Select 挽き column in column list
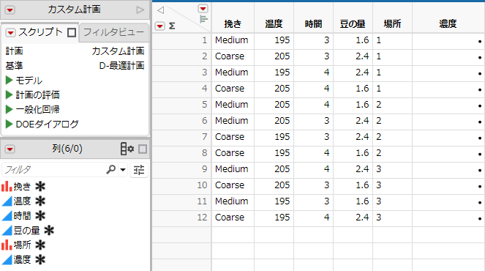Image resolution: width=485 pixels, height=271 pixels. pos(22,187)
